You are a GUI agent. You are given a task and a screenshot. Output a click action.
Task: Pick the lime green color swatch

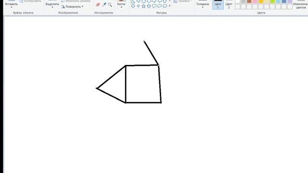tap(272, 1)
